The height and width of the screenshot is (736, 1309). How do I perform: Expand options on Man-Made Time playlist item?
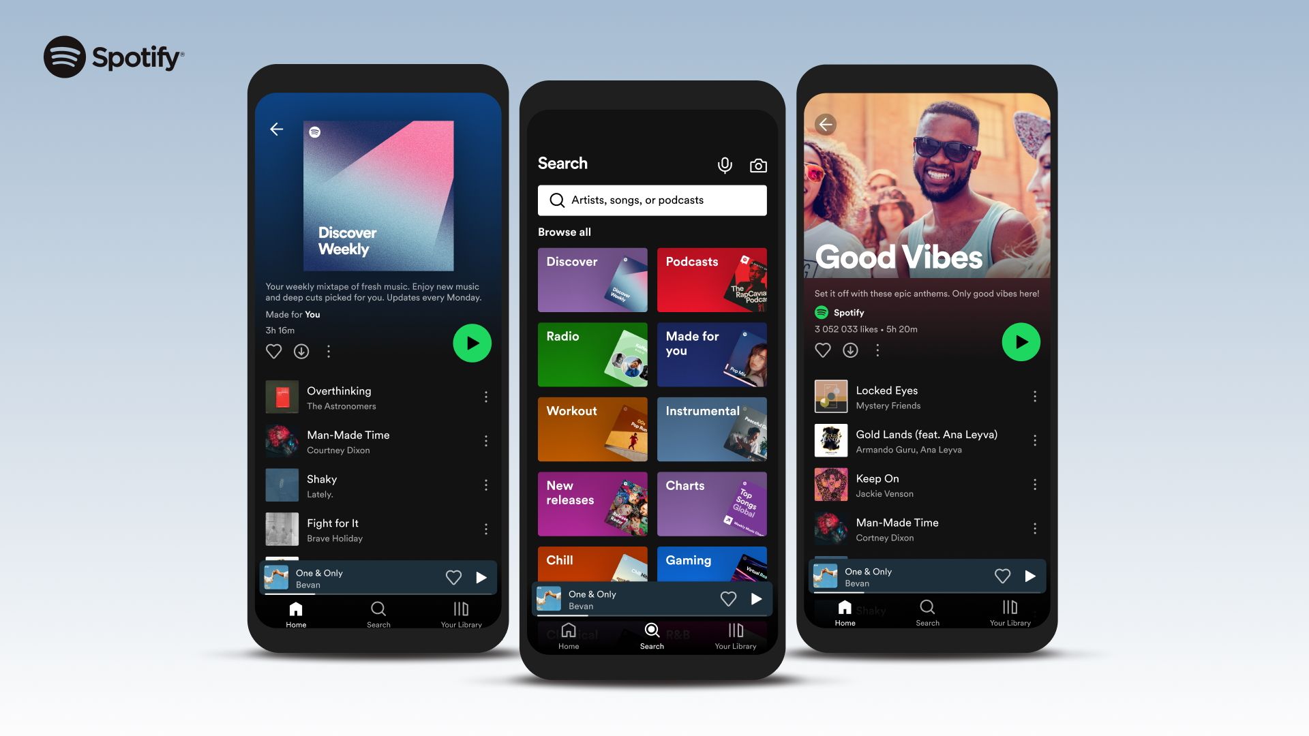coord(485,441)
